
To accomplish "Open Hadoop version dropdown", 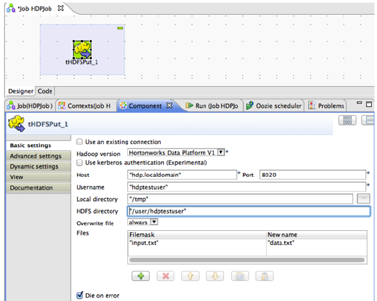I will (x=221, y=152).
